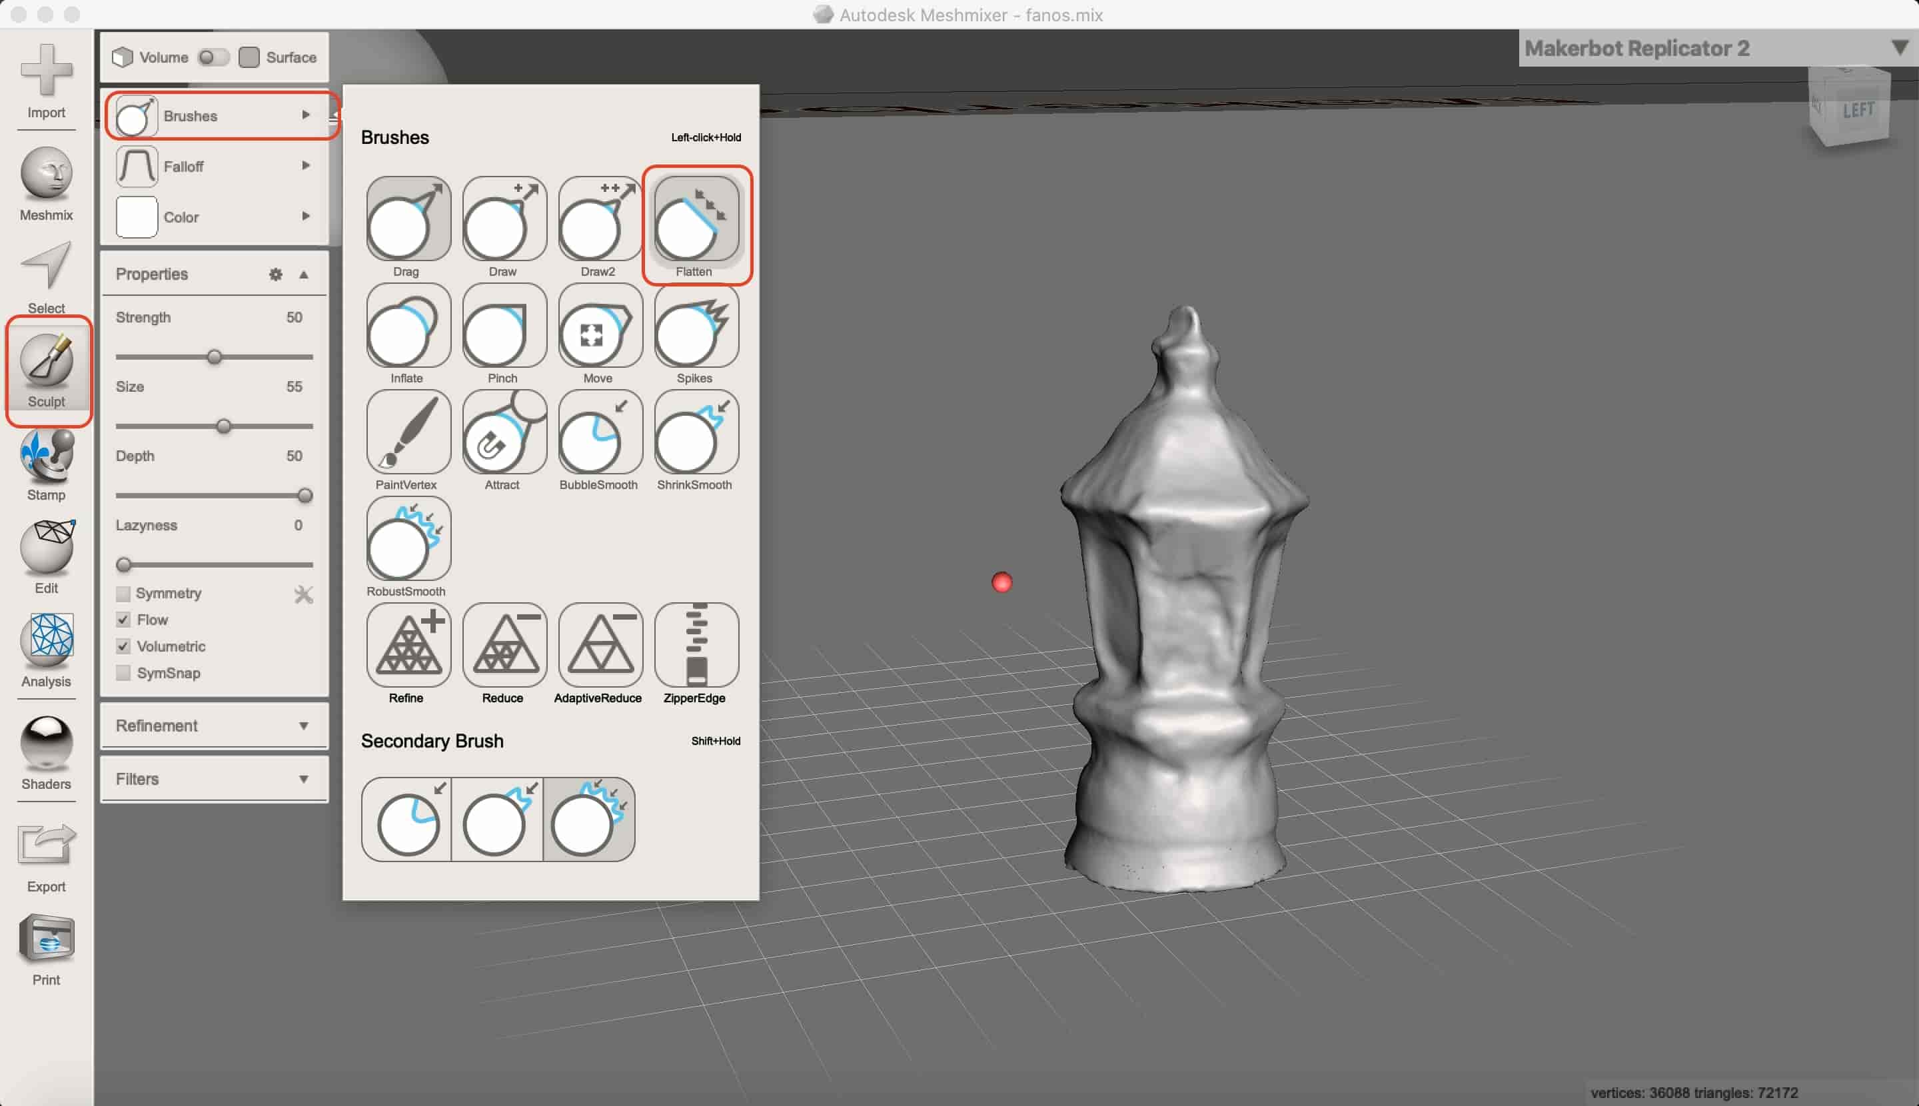Screen dimensions: 1919x1106
Task: Click the symmetry plane settings icon
Action: (304, 594)
